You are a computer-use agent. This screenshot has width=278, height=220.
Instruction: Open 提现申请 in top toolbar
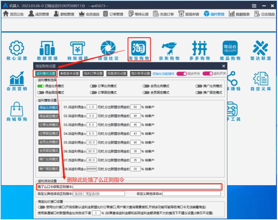189,14
